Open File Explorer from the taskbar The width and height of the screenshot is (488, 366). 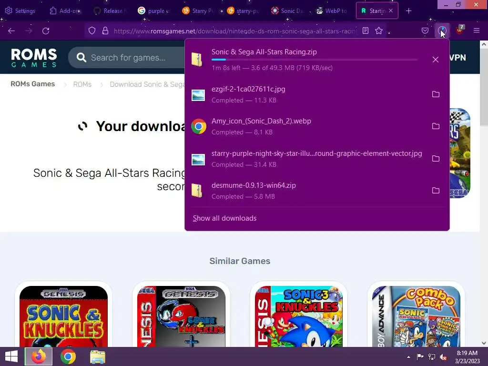point(98,356)
